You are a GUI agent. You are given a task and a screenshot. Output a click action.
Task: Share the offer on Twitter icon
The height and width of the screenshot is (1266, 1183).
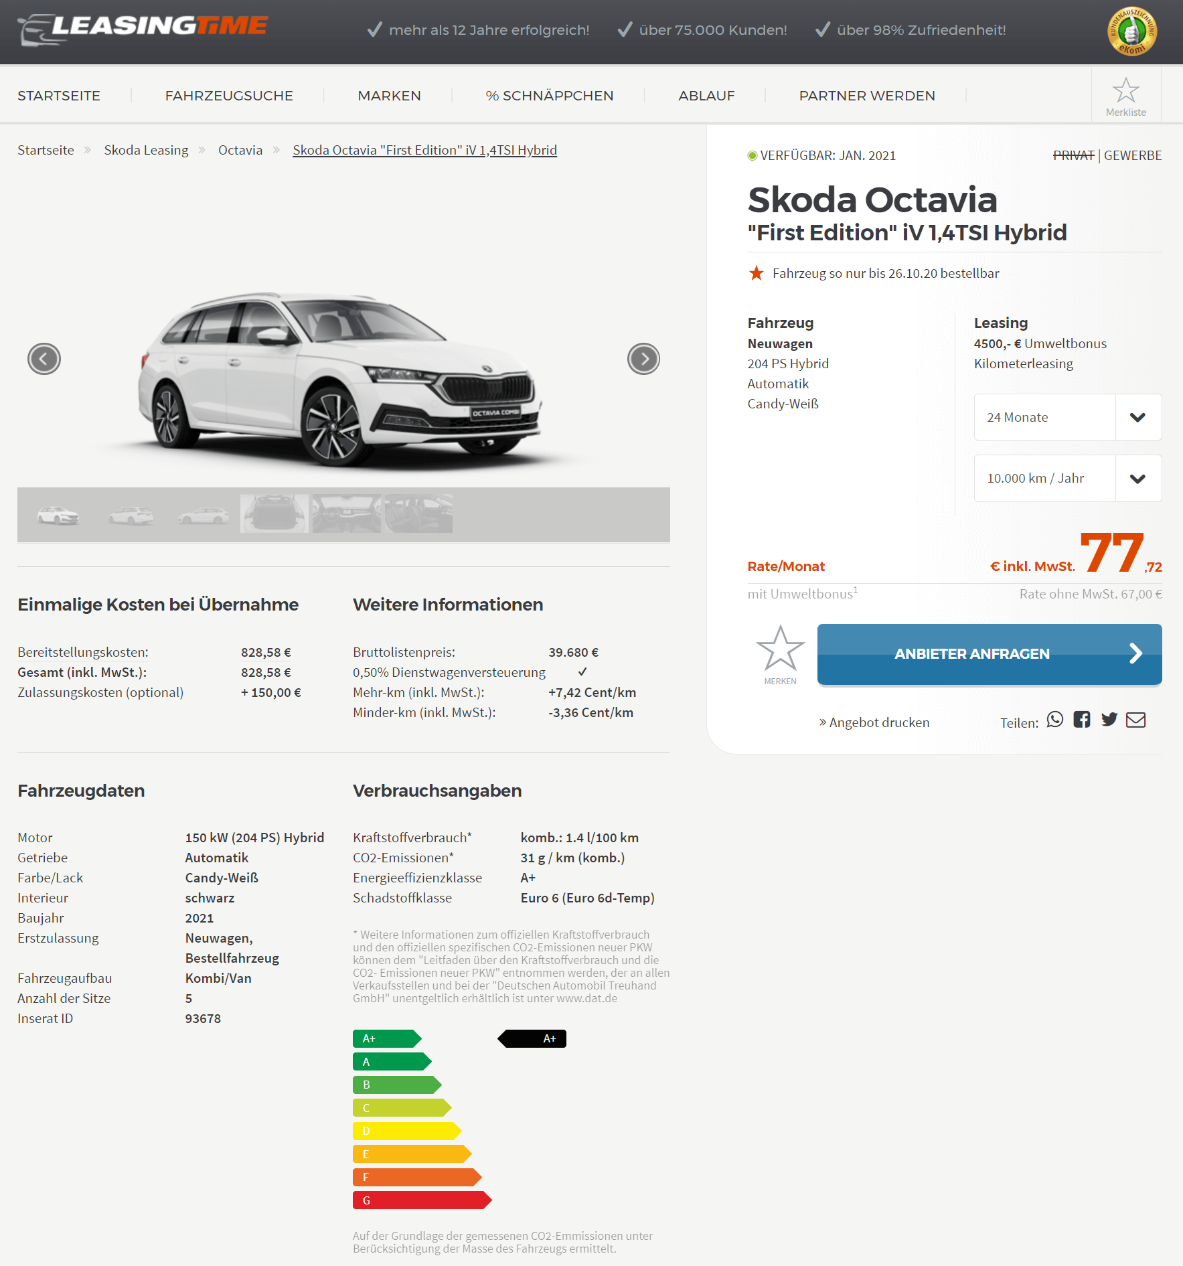[1109, 720]
